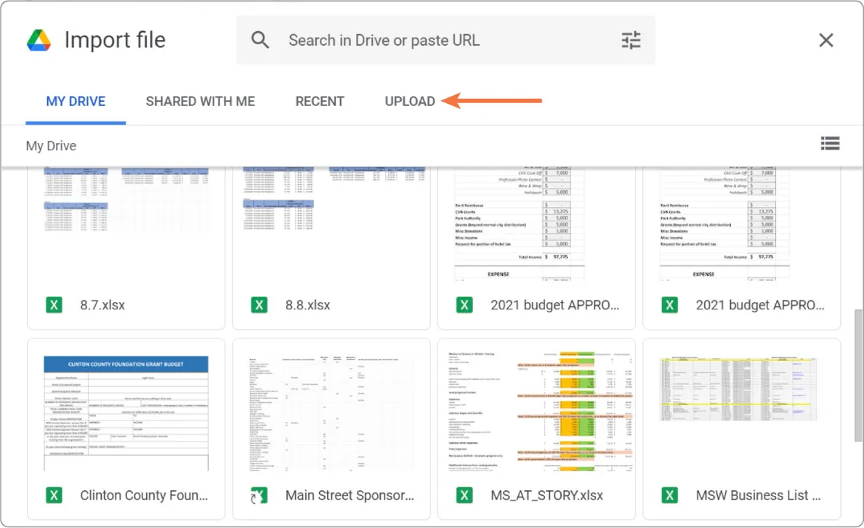This screenshot has width=864, height=528.
Task: Click the Sheets icon on Main Street Sponsor file
Action: pos(259,495)
